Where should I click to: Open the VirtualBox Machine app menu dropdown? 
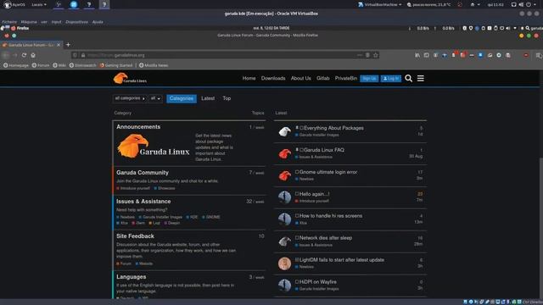(380, 5)
